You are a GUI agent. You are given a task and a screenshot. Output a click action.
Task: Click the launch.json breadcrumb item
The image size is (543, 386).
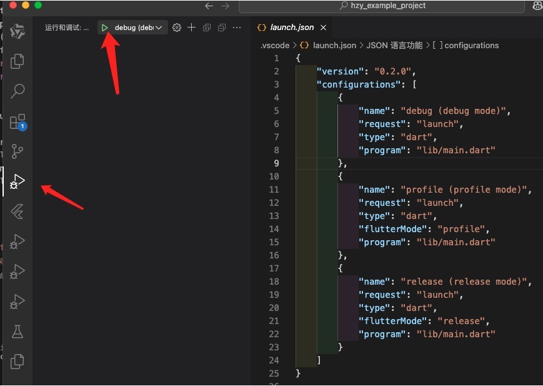coord(328,46)
